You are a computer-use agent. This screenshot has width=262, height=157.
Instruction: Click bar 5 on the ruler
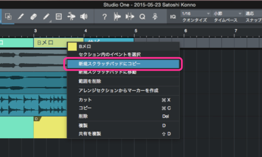click(x=136, y=31)
